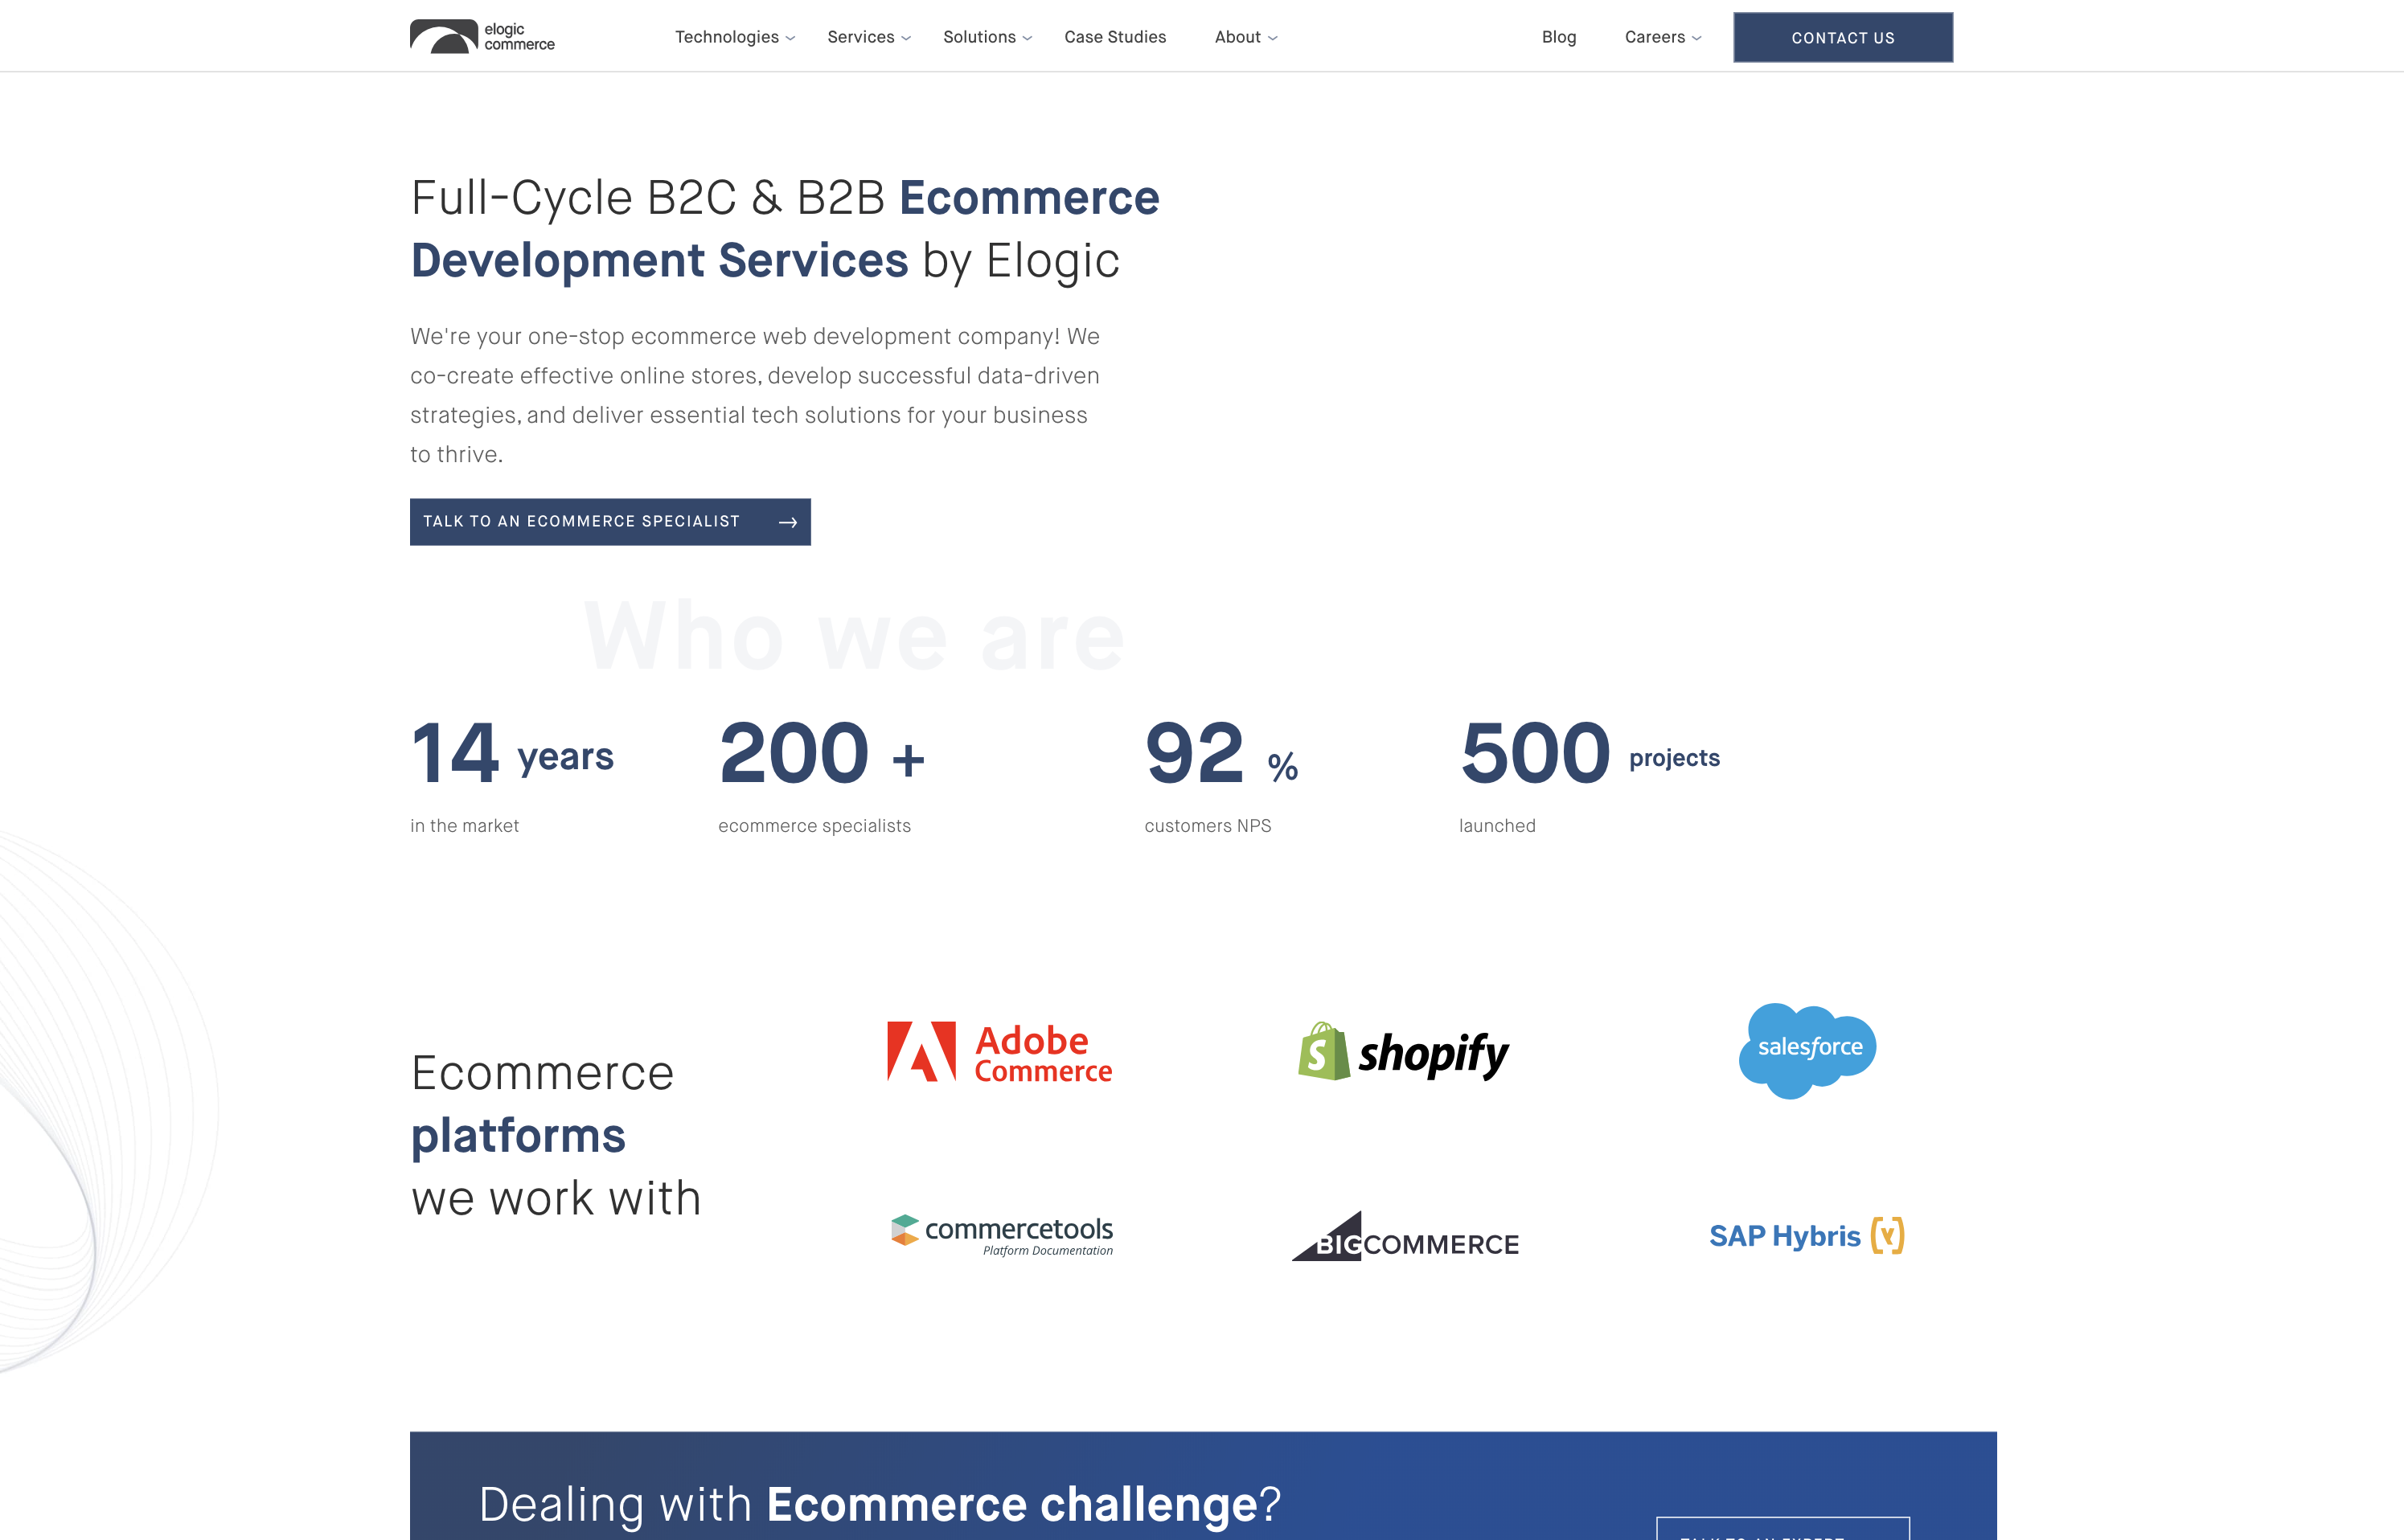Screen dimensions: 2404x1540
Task: Go to Case Studies page
Action: click(x=1115, y=37)
